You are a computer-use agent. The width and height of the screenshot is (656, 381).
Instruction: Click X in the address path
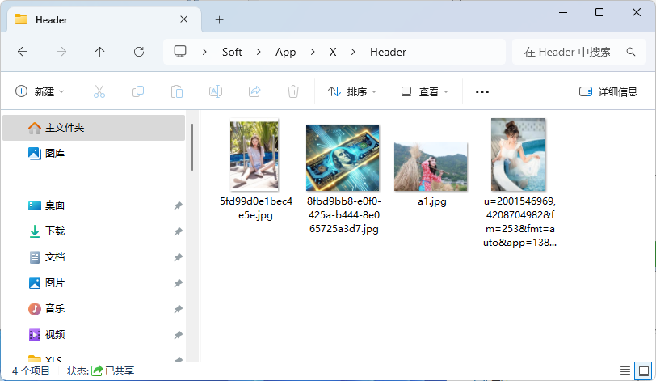[333, 52]
